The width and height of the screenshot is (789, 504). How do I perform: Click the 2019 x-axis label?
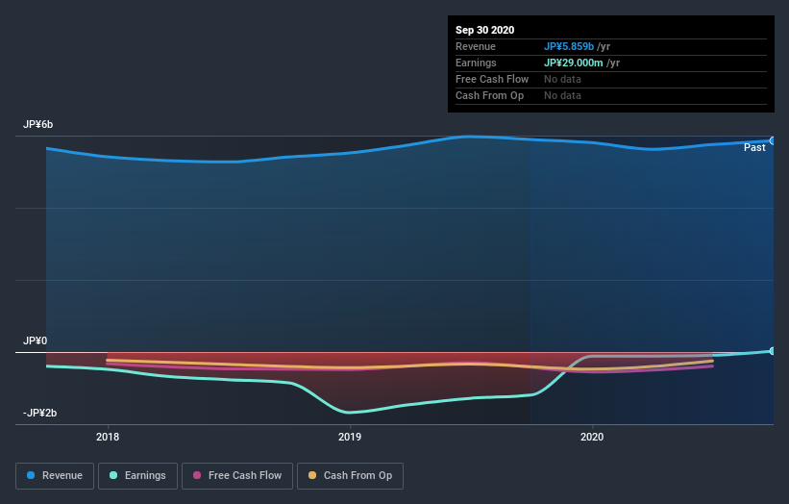[x=350, y=437]
